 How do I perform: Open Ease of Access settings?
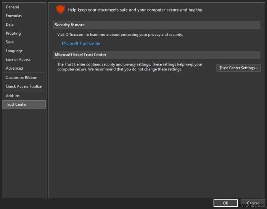pos(18,59)
